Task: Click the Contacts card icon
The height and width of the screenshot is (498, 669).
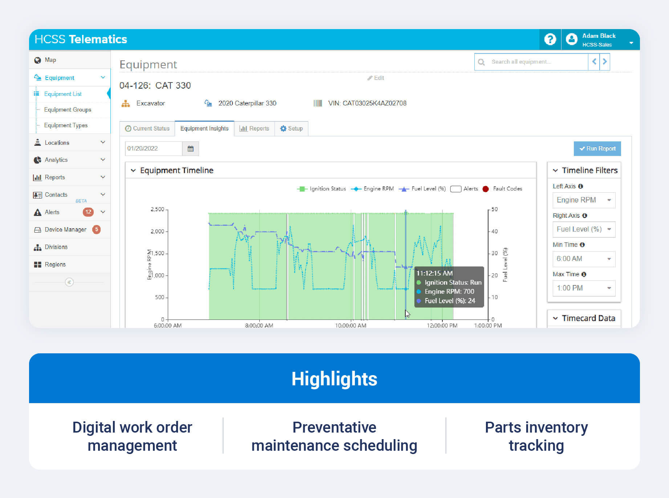Action: click(x=37, y=195)
